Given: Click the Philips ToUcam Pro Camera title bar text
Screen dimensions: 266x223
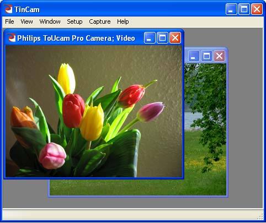Looking at the screenshot, I should [x=76, y=38].
